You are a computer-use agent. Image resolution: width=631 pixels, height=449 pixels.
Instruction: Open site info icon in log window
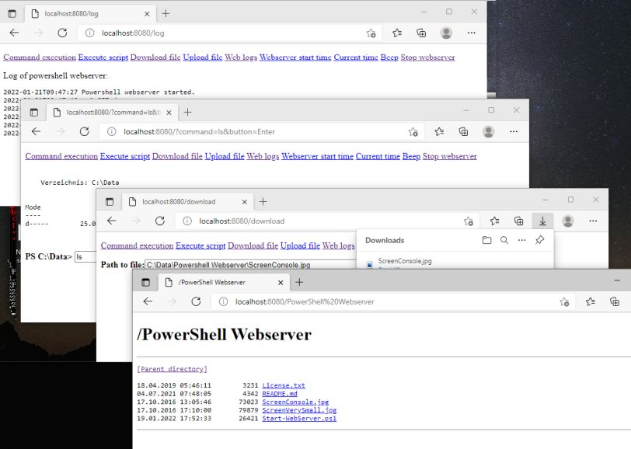pyautogui.click(x=89, y=33)
